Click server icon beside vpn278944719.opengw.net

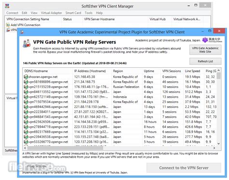[26, 127]
